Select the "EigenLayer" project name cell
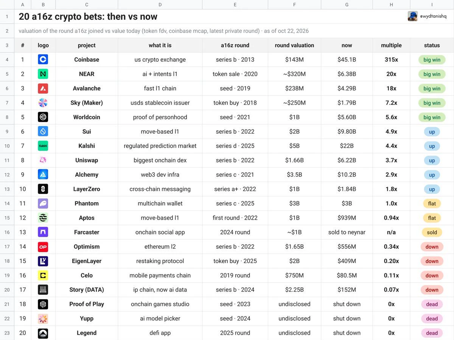The image size is (454, 340). tap(87, 261)
